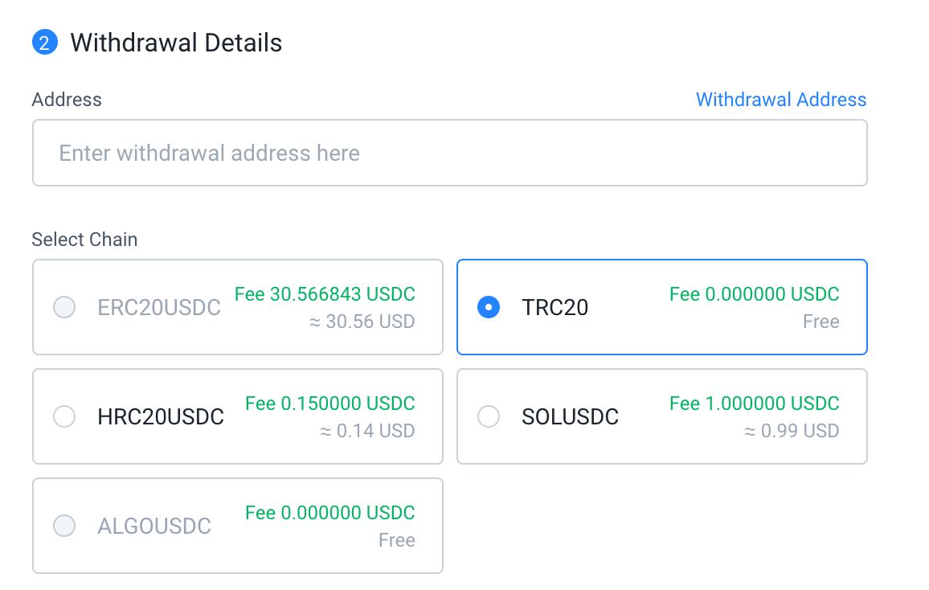The height and width of the screenshot is (590, 929).
Task: Click the Select Chain label
Action: (x=84, y=240)
